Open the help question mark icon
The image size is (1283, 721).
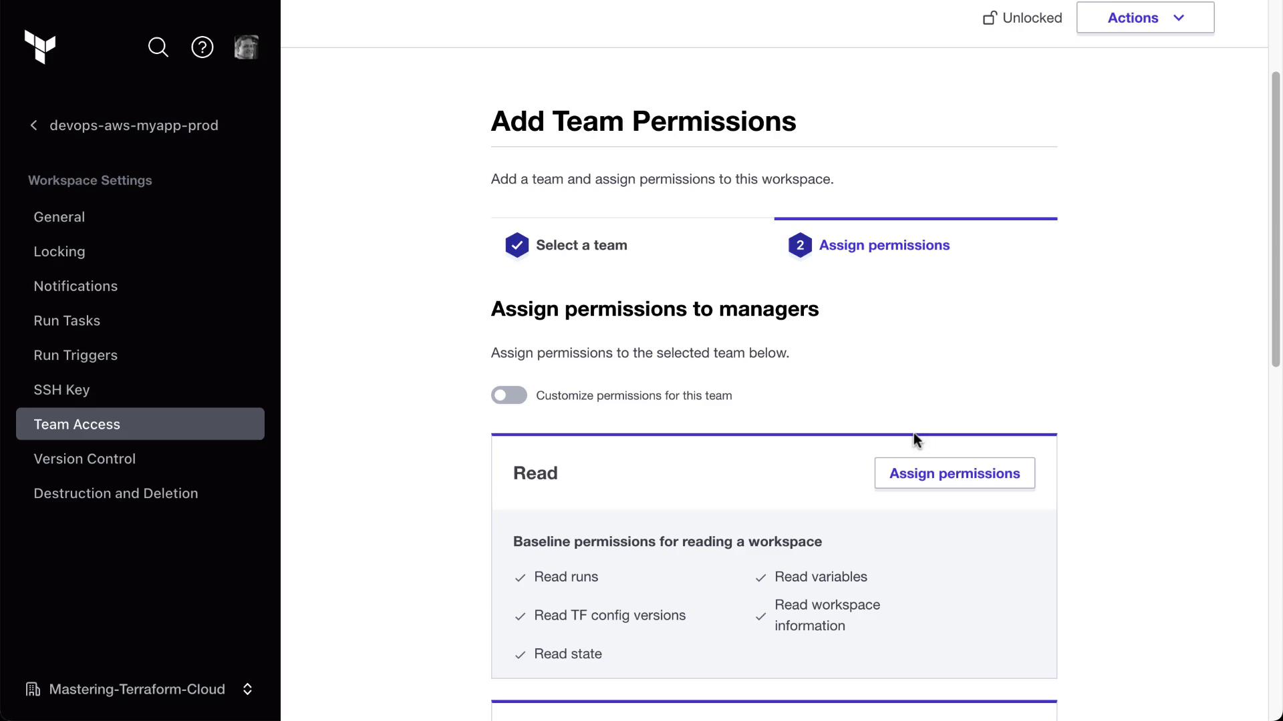[202, 47]
